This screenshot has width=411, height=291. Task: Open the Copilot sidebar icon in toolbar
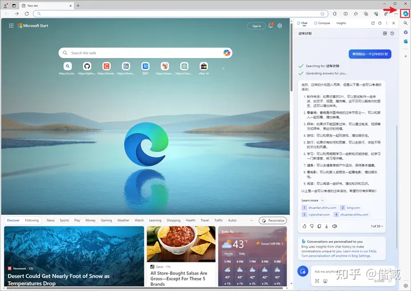(x=405, y=14)
